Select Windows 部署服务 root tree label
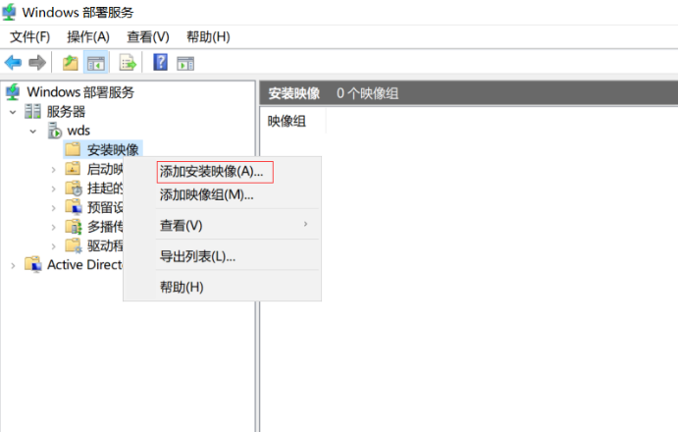This screenshot has width=678, height=432. [80, 92]
